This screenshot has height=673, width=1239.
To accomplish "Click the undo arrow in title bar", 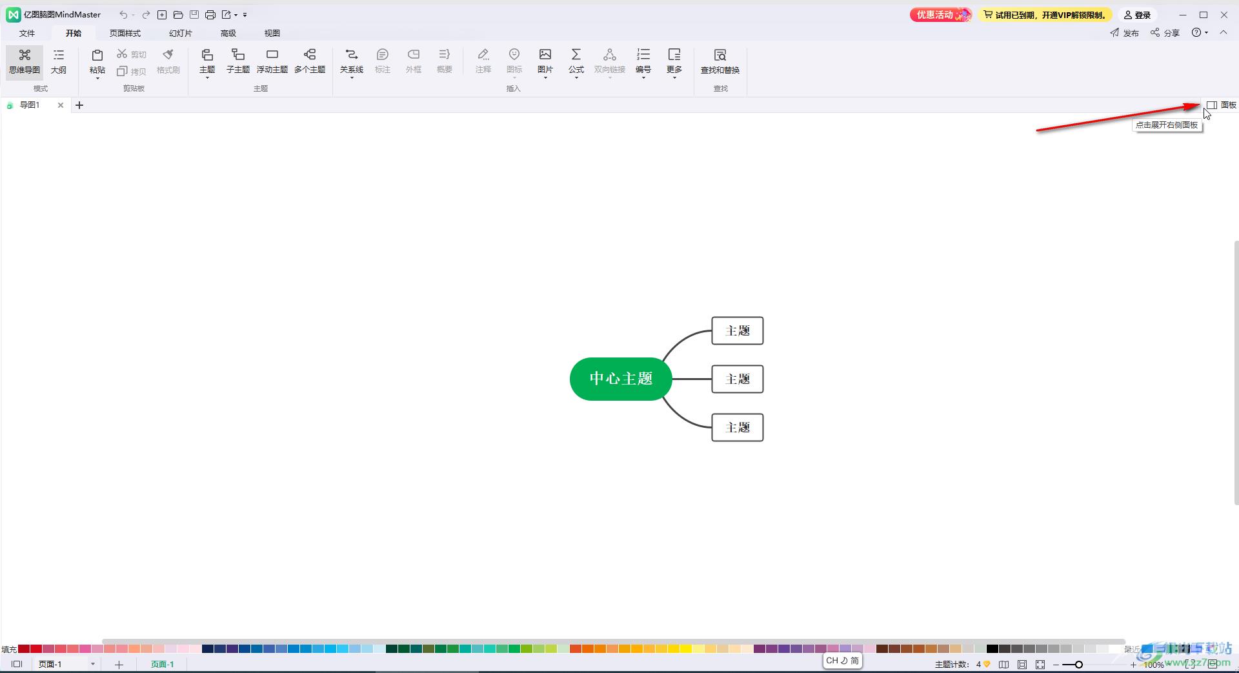I will tap(123, 14).
